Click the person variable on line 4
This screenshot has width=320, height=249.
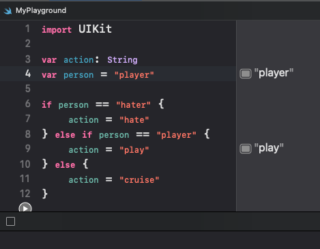tap(78, 75)
